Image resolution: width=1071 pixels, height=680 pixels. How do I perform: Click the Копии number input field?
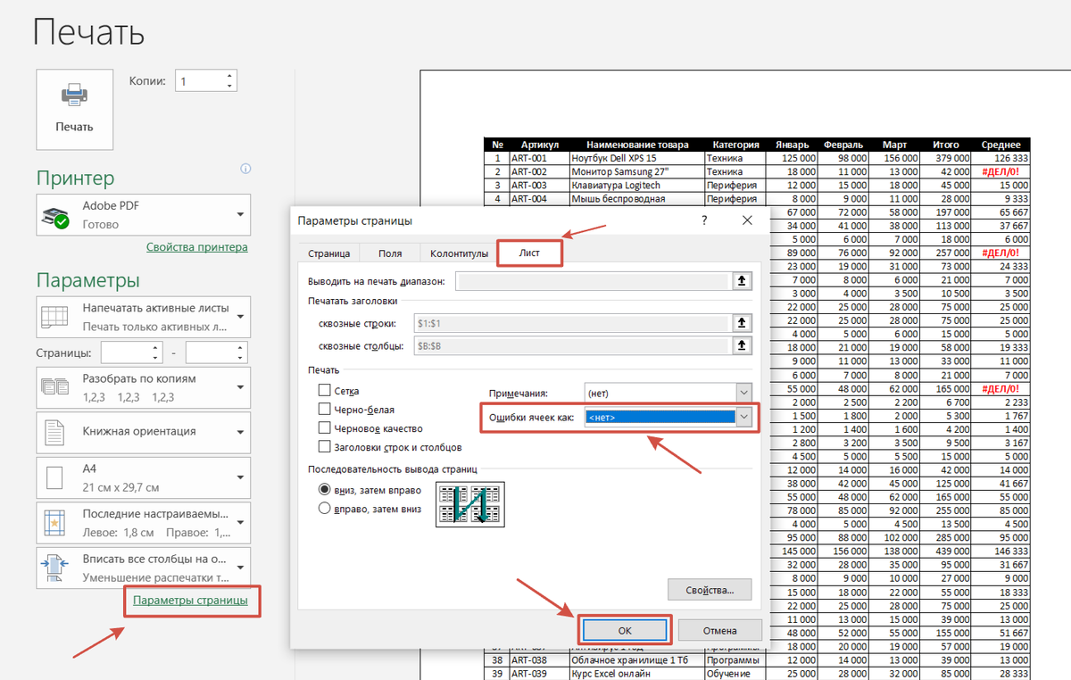(x=200, y=80)
